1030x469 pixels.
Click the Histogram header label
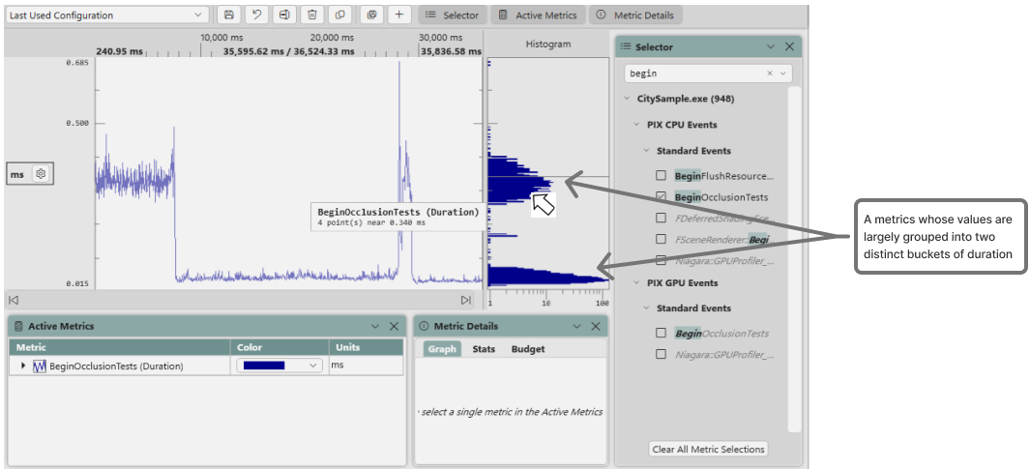(548, 44)
